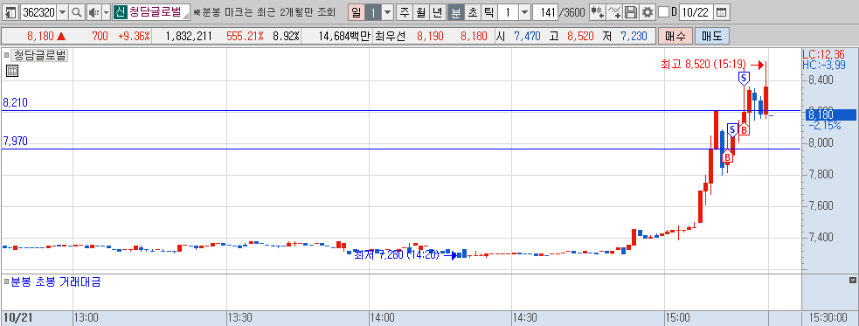The height and width of the screenshot is (326, 859).
Task: Click the floppy disk save chart icon
Action: 631,12
